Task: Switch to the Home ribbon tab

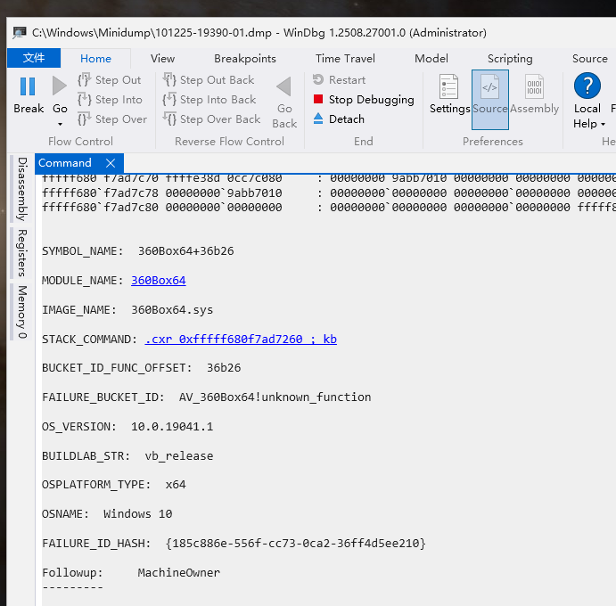Action: pyautogui.click(x=95, y=59)
